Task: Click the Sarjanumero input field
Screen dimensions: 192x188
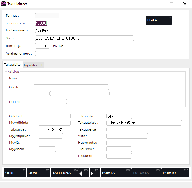Action: pos(61,23)
